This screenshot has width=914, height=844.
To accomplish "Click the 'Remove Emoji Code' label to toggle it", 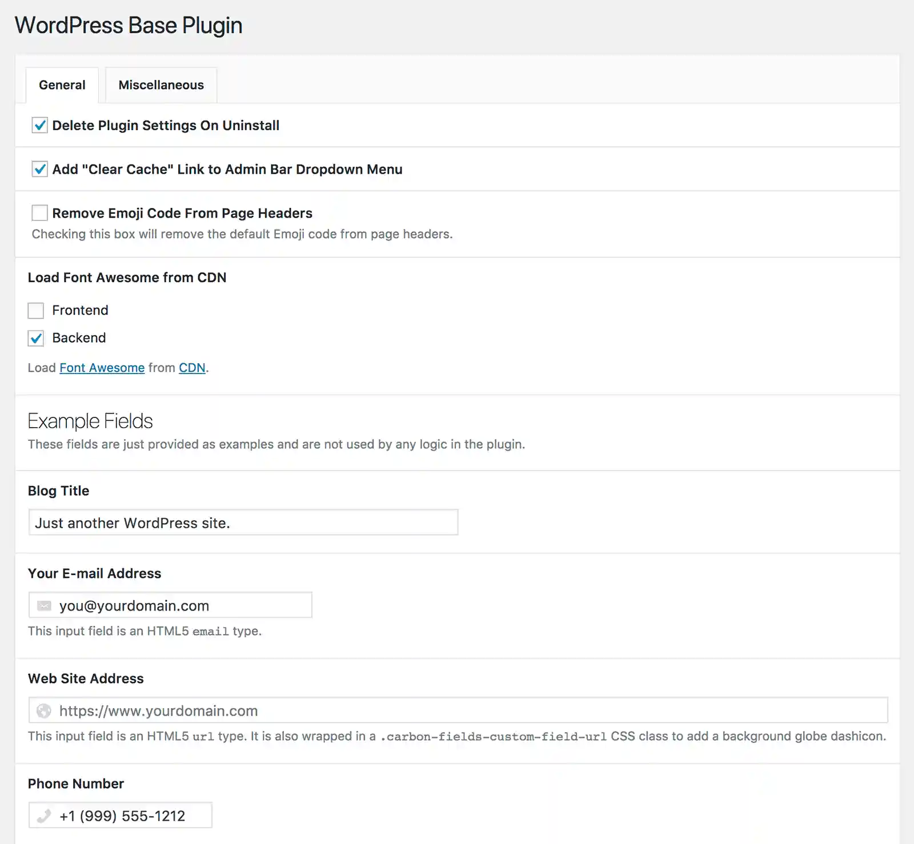I will 182,212.
